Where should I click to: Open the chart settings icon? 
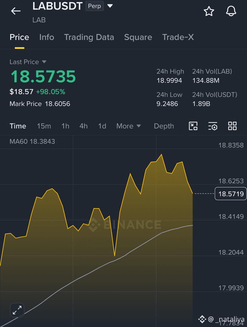point(213,126)
